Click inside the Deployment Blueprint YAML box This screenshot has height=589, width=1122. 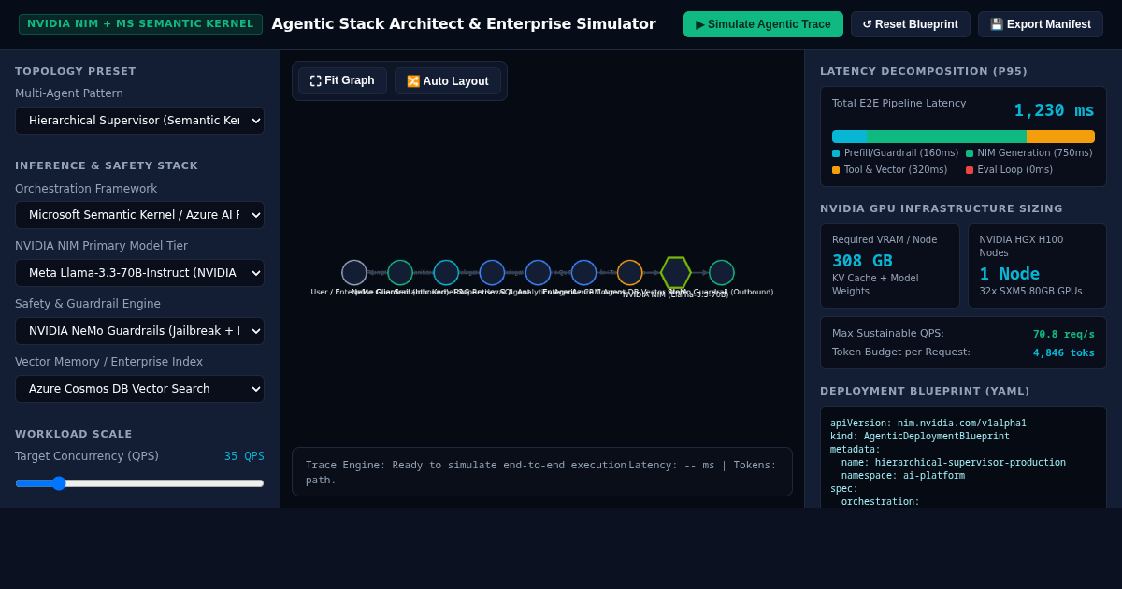click(x=963, y=457)
